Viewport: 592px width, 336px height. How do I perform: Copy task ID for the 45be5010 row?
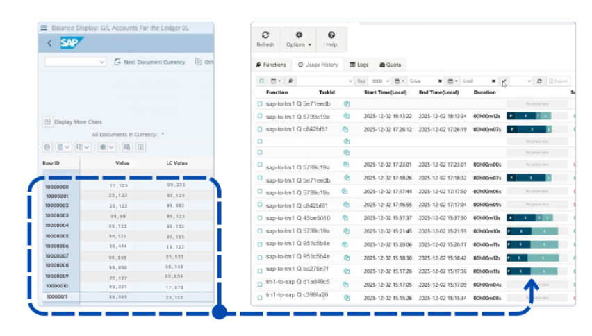click(346, 218)
